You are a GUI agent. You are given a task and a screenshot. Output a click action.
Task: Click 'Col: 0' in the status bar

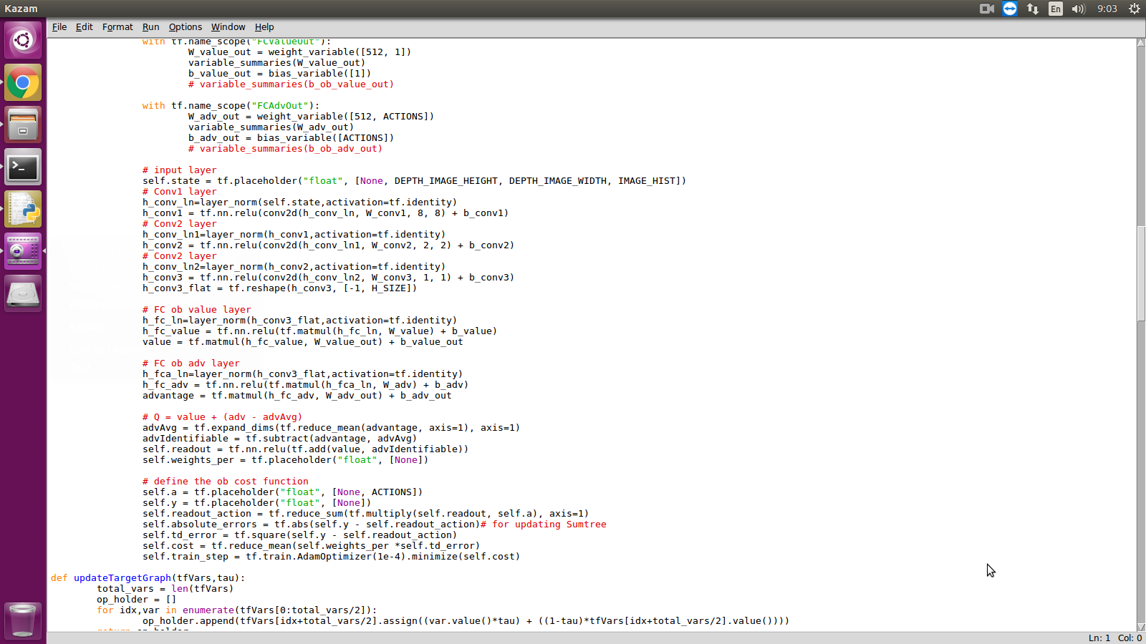click(x=1130, y=638)
